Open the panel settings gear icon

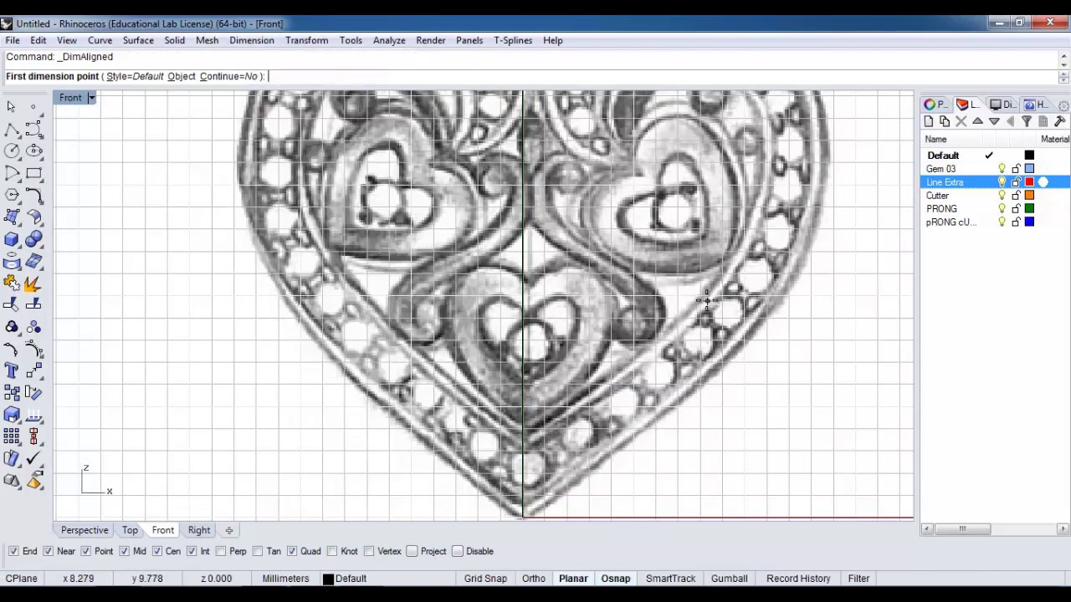click(x=1063, y=105)
